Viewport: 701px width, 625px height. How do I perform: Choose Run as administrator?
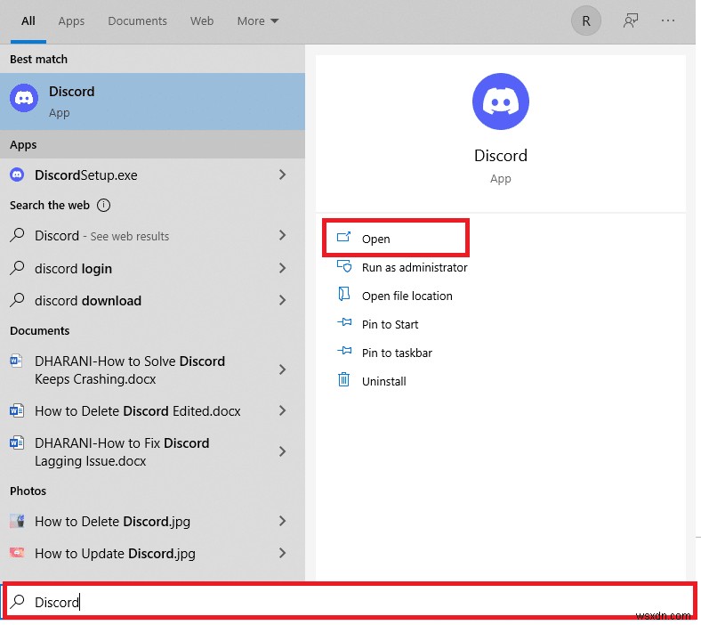[x=414, y=267]
